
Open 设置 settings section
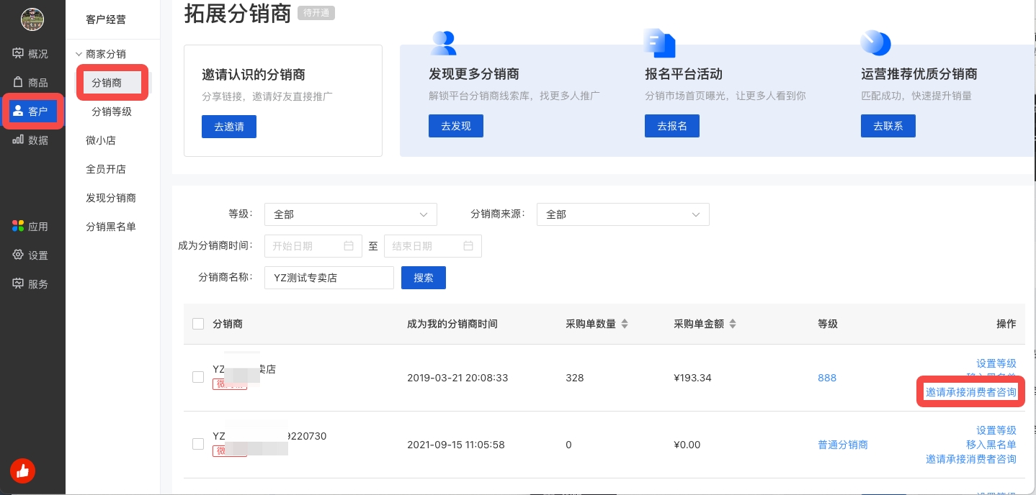point(31,255)
